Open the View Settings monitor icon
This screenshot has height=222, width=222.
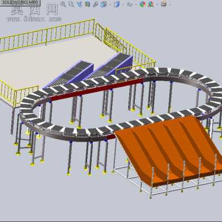click(164, 4)
